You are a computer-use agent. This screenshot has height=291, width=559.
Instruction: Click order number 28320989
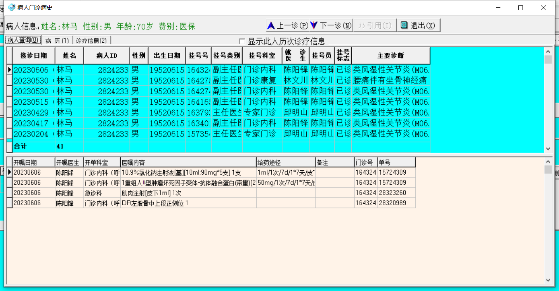(396, 203)
